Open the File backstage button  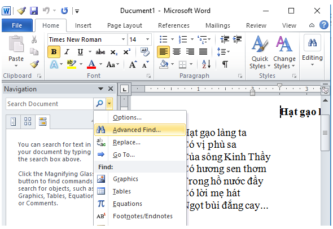[17, 25]
